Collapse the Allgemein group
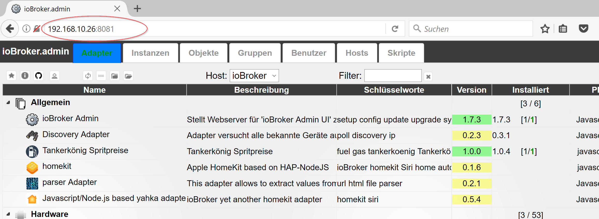599x219 pixels. point(9,103)
